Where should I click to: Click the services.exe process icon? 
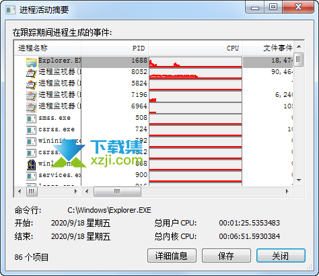tap(31, 176)
